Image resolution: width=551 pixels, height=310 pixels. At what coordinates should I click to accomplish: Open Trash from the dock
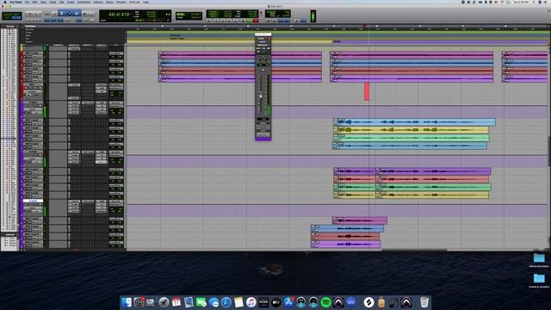click(424, 302)
